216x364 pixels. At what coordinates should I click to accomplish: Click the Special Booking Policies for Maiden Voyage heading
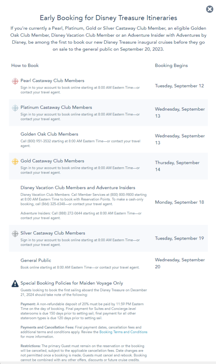72,283
